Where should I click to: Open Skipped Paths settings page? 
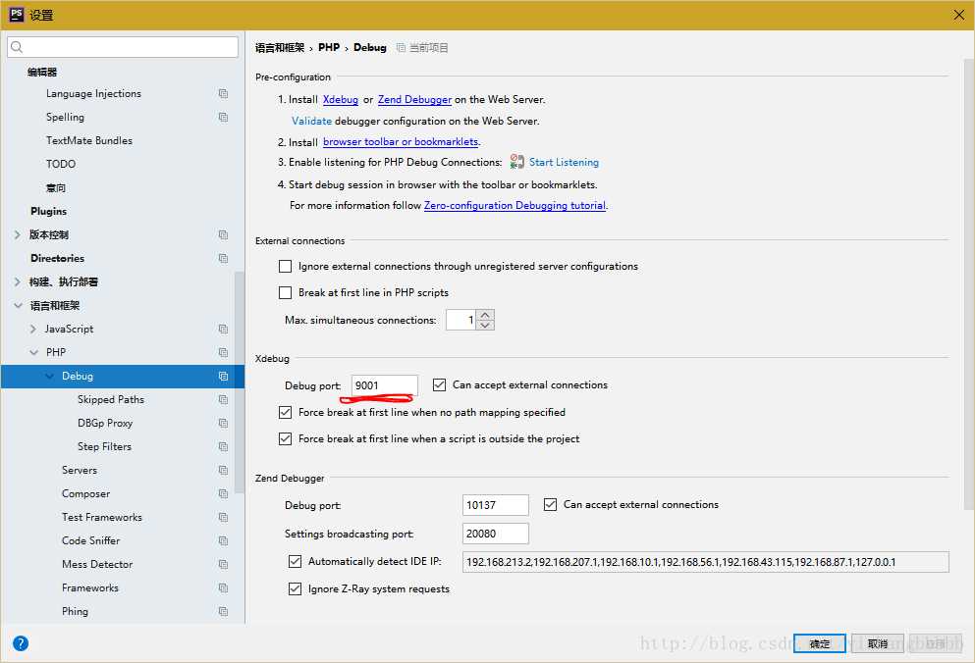(111, 399)
